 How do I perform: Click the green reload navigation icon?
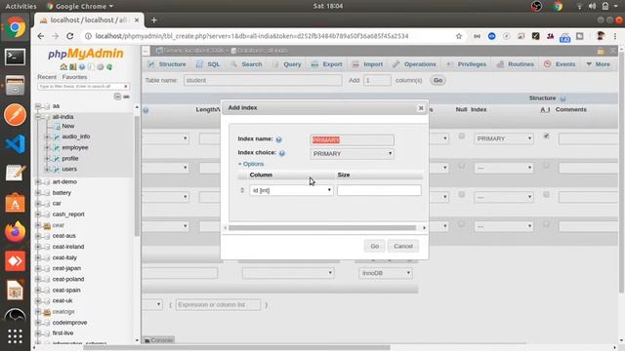109,67
